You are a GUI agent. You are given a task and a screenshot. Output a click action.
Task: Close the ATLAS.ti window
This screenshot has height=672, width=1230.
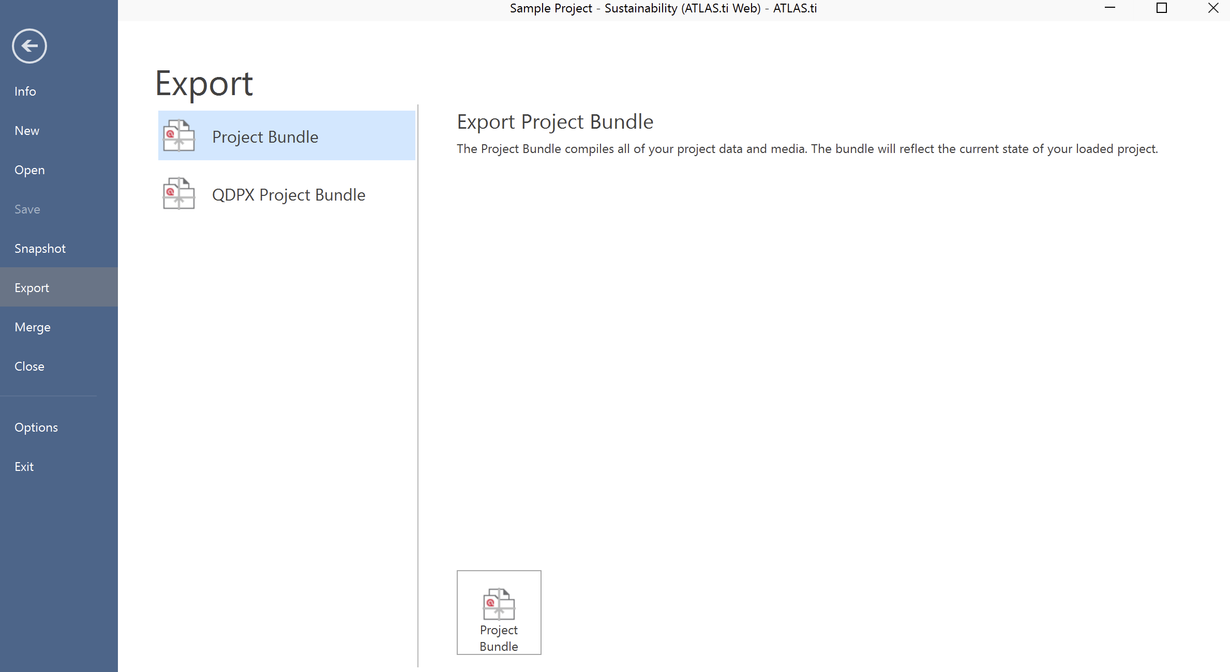coord(1213,8)
